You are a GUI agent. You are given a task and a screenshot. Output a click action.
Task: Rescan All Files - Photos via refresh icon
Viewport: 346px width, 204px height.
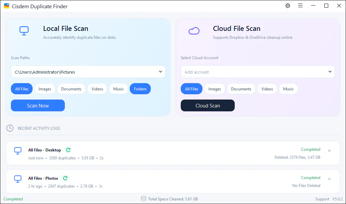(x=65, y=178)
